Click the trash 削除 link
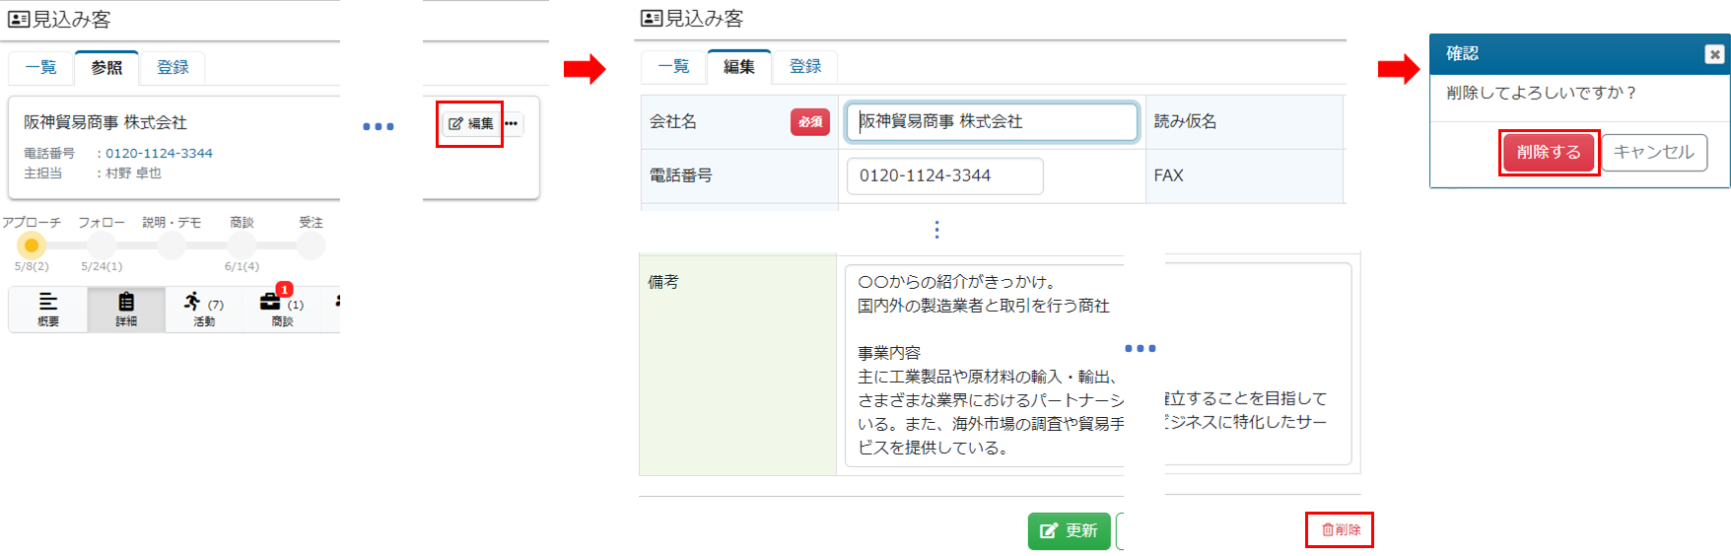1731x556 pixels. 1341,530
